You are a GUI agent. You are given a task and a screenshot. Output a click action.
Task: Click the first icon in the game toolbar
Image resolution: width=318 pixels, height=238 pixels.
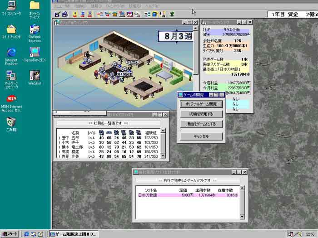point(58,15)
